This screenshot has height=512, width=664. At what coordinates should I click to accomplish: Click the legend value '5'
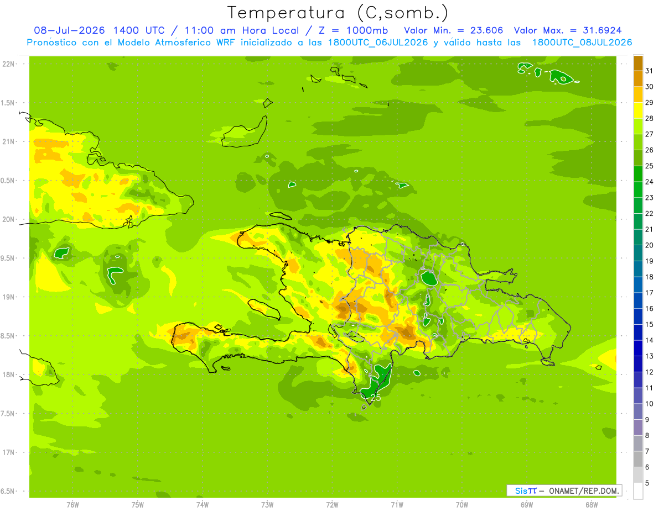click(x=647, y=483)
